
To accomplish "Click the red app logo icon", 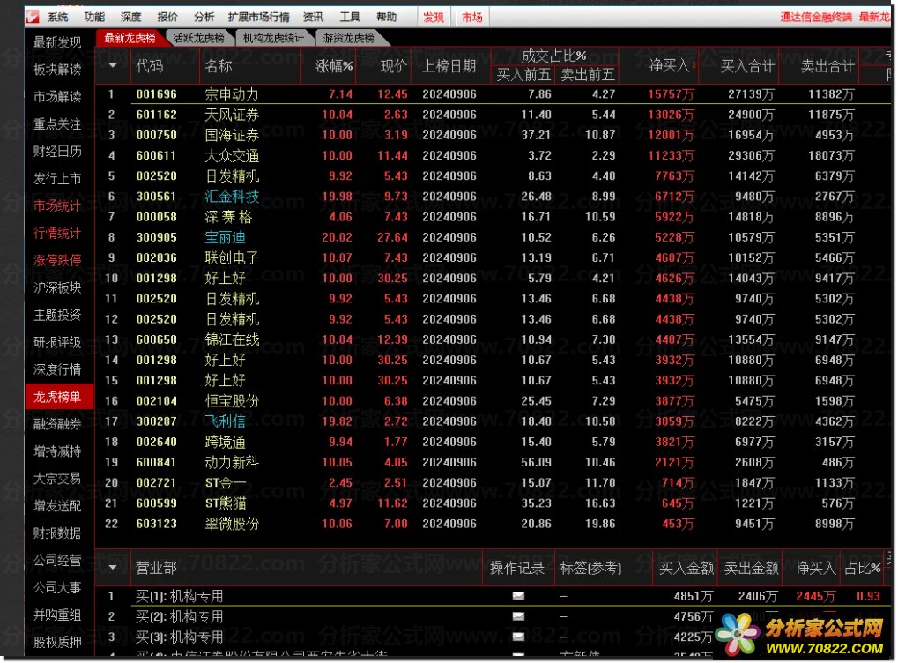I will (33, 17).
